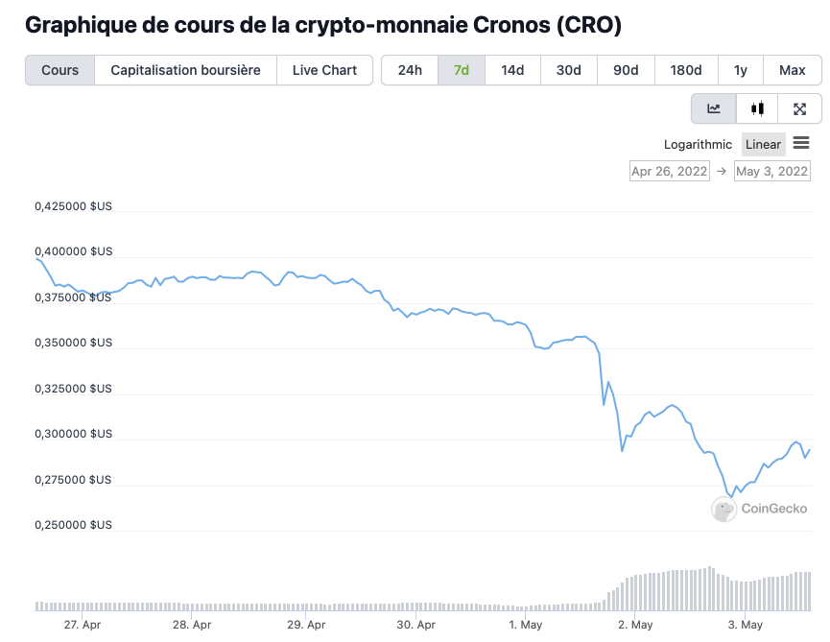This screenshot has height=642, width=830.
Task: Select the 30d time range
Action: tap(569, 70)
